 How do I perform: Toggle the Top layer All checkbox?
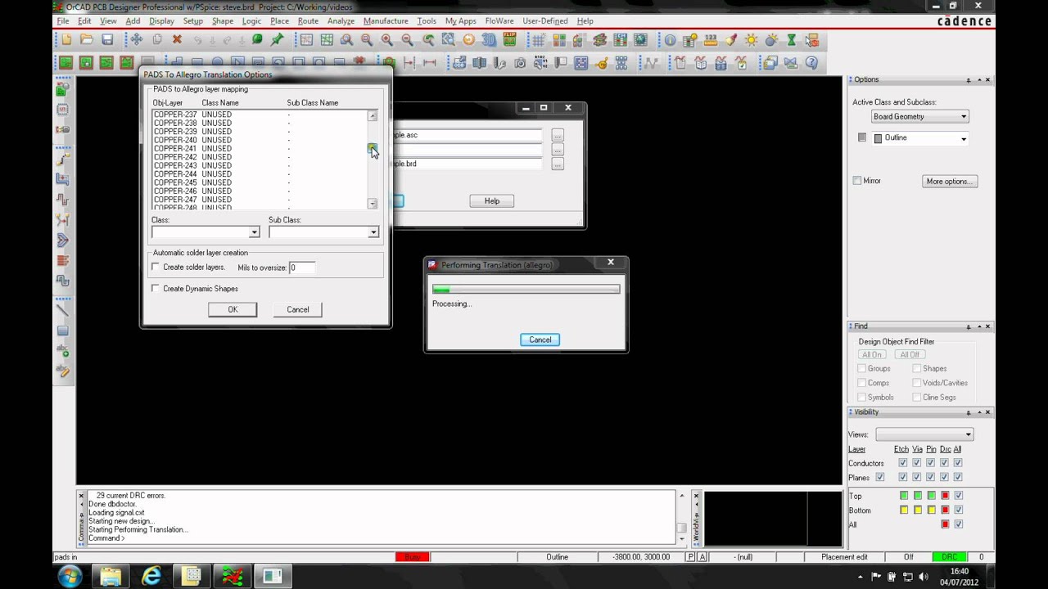click(959, 496)
